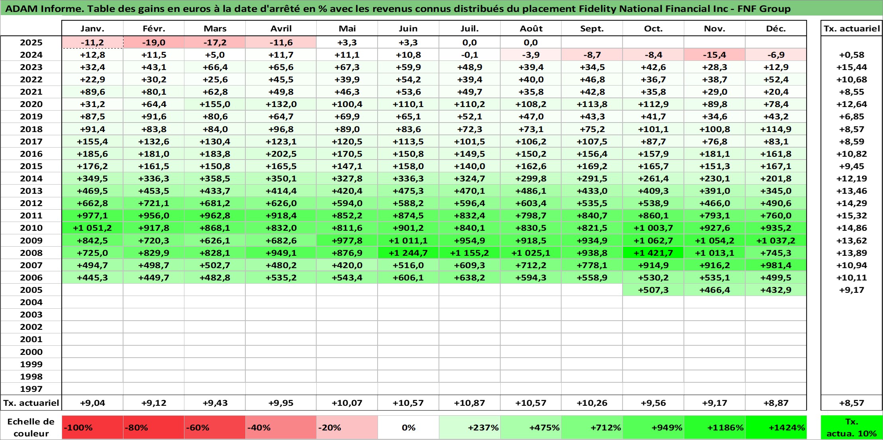Select the Avril column header
The image size is (883, 440).
click(x=281, y=29)
